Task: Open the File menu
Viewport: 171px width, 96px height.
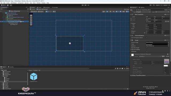Action: pos(1,3)
